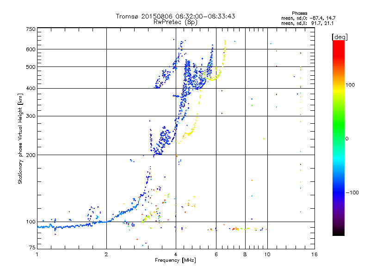370x277 pixels.
Task: Click x-axis tick label '8'
Action: (x=245, y=254)
